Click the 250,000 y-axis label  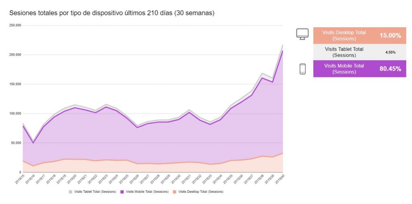pos(16,25)
